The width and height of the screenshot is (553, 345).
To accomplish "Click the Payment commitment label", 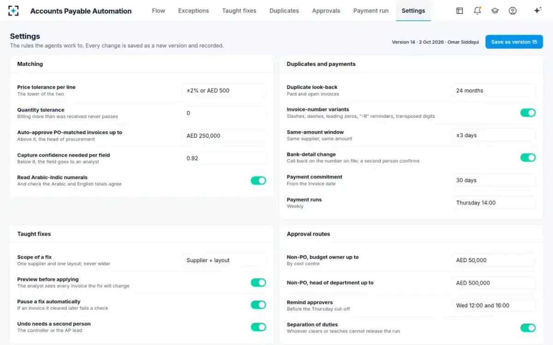I will [314, 177].
